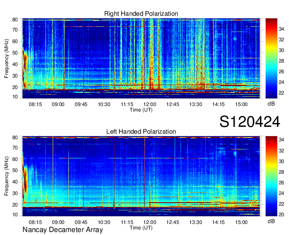Click the Left Handed Polarization spectrogram image
This screenshot has width=289, height=235.
coord(141,176)
